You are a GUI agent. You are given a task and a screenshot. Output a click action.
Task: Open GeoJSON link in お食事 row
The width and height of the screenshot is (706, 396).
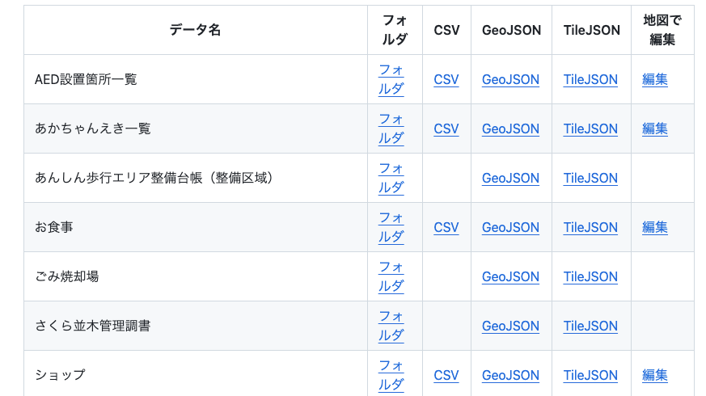click(510, 228)
